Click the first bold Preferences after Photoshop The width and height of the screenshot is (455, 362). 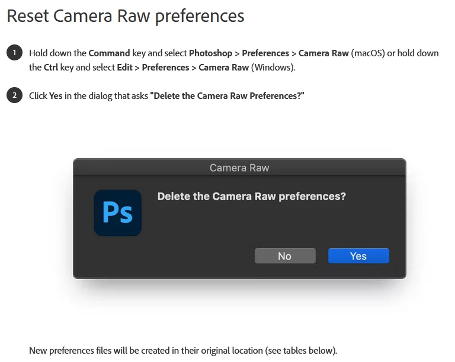tap(265, 53)
